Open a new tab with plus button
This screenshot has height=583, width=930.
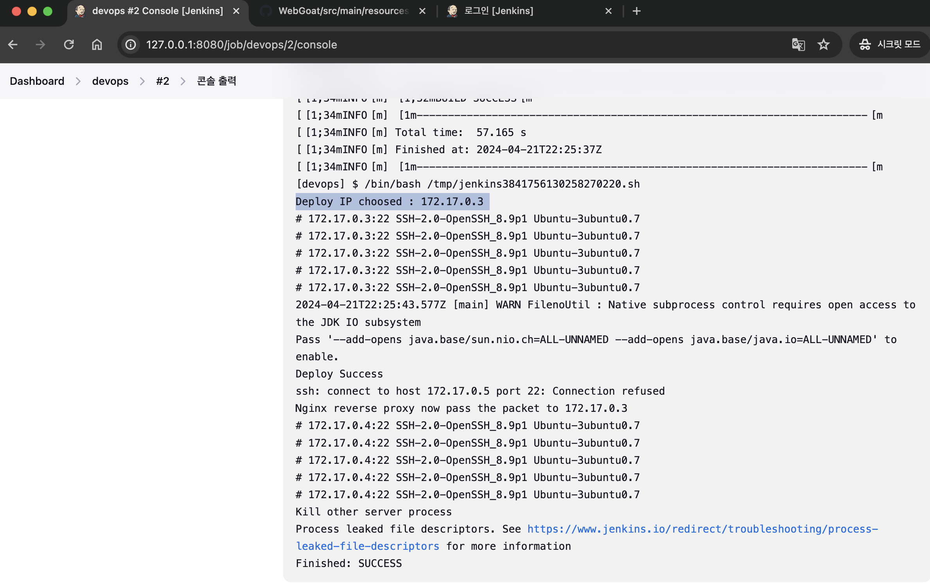(636, 11)
